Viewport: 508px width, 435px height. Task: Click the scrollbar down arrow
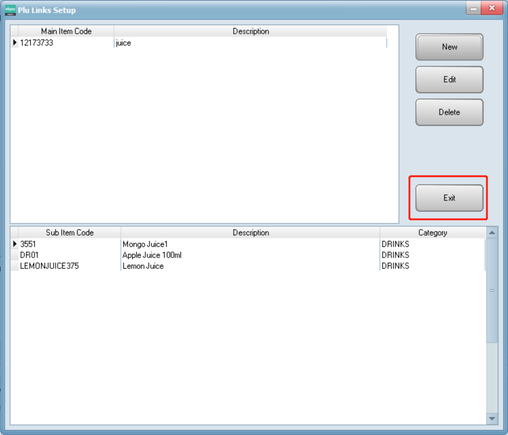[492, 419]
